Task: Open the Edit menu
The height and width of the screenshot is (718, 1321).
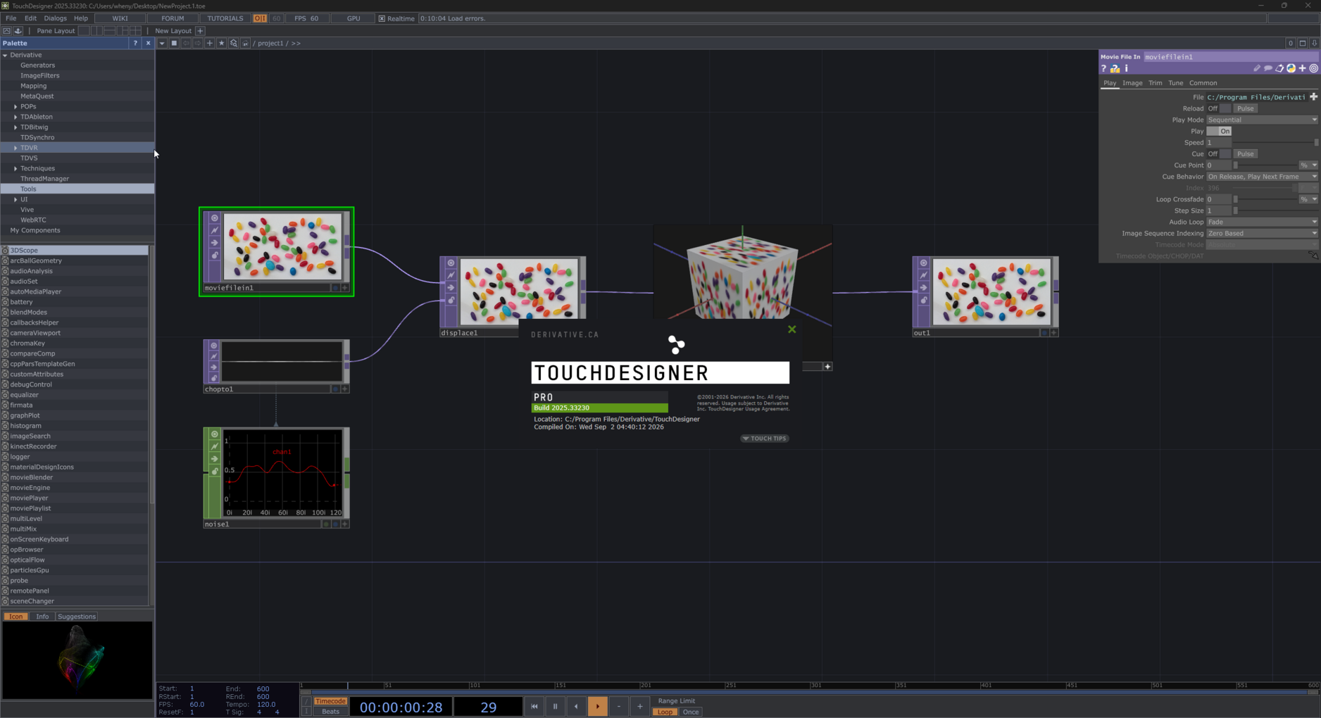Action: pos(30,18)
